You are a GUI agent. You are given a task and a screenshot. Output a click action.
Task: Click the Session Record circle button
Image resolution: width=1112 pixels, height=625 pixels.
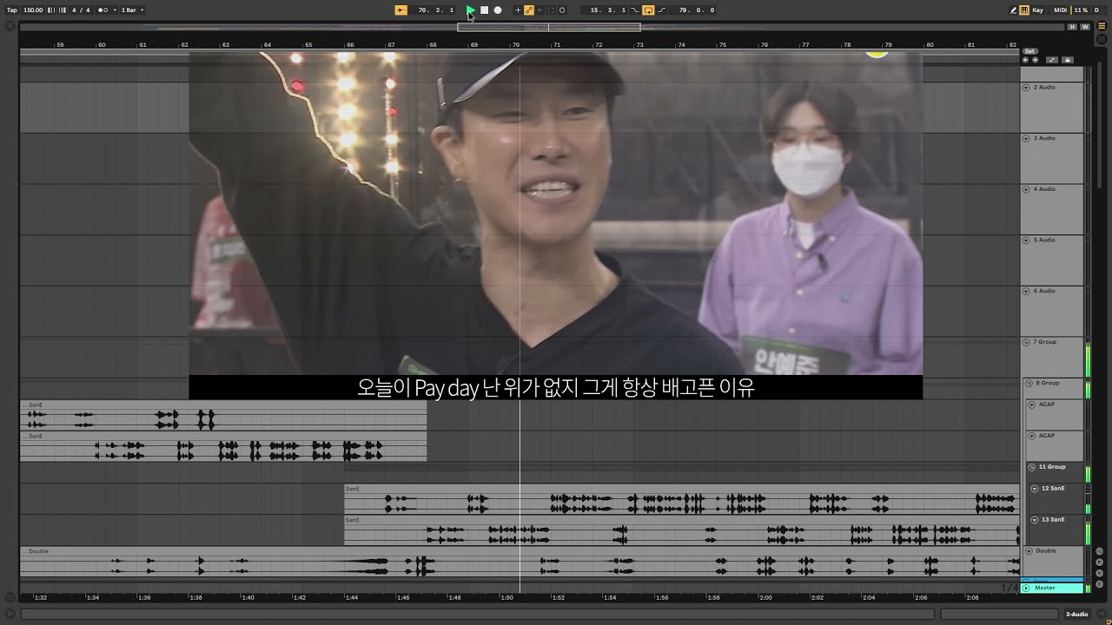(562, 10)
